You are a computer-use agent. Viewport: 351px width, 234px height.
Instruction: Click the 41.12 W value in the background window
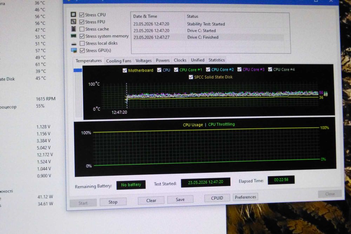pos(45,197)
